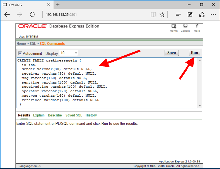Click the address bar URL
Image resolution: width=220 pixels, height=169 pixels.
click(61, 14)
